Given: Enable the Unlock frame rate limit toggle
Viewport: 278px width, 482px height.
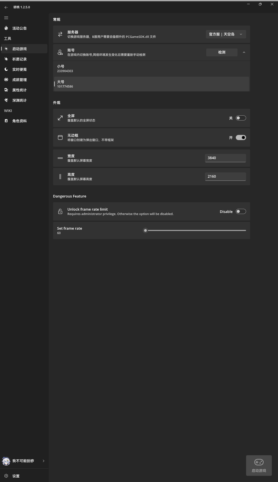Looking at the screenshot, I should 241,211.
